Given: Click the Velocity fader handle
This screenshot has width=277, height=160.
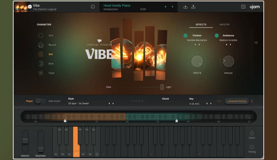Looking at the screenshot, I should tap(25, 140).
